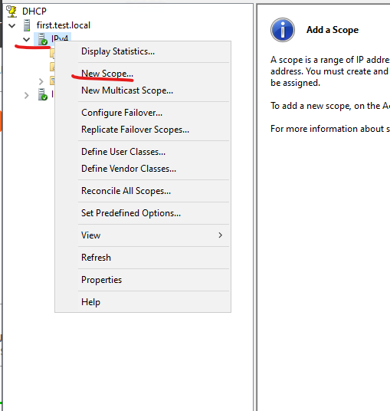Click the Add a Scope heading
The height and width of the screenshot is (411, 390).
tap(333, 30)
